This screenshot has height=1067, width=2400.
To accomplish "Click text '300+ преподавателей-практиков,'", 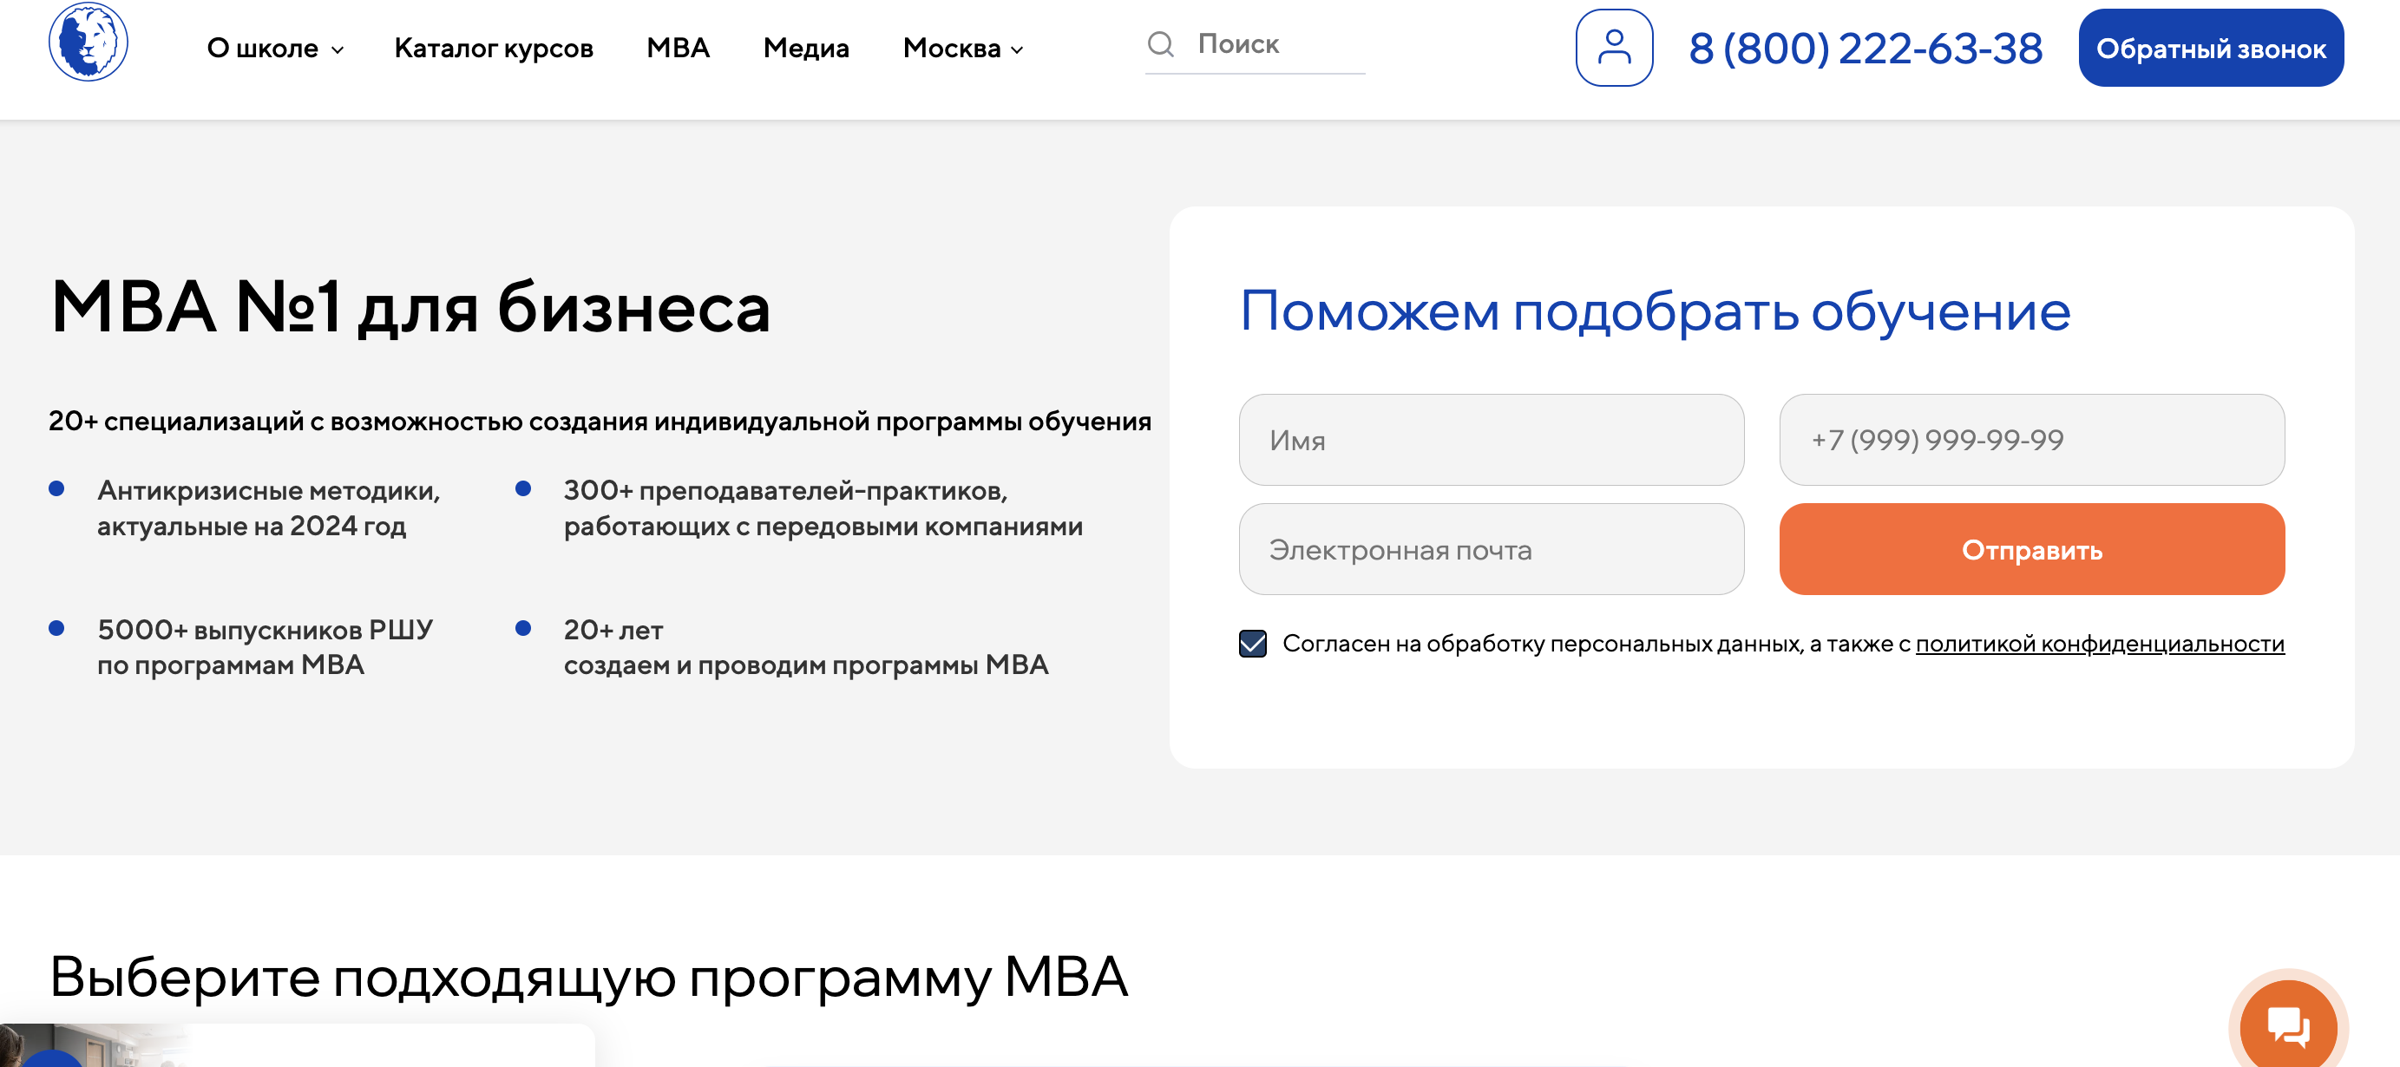I will [785, 491].
